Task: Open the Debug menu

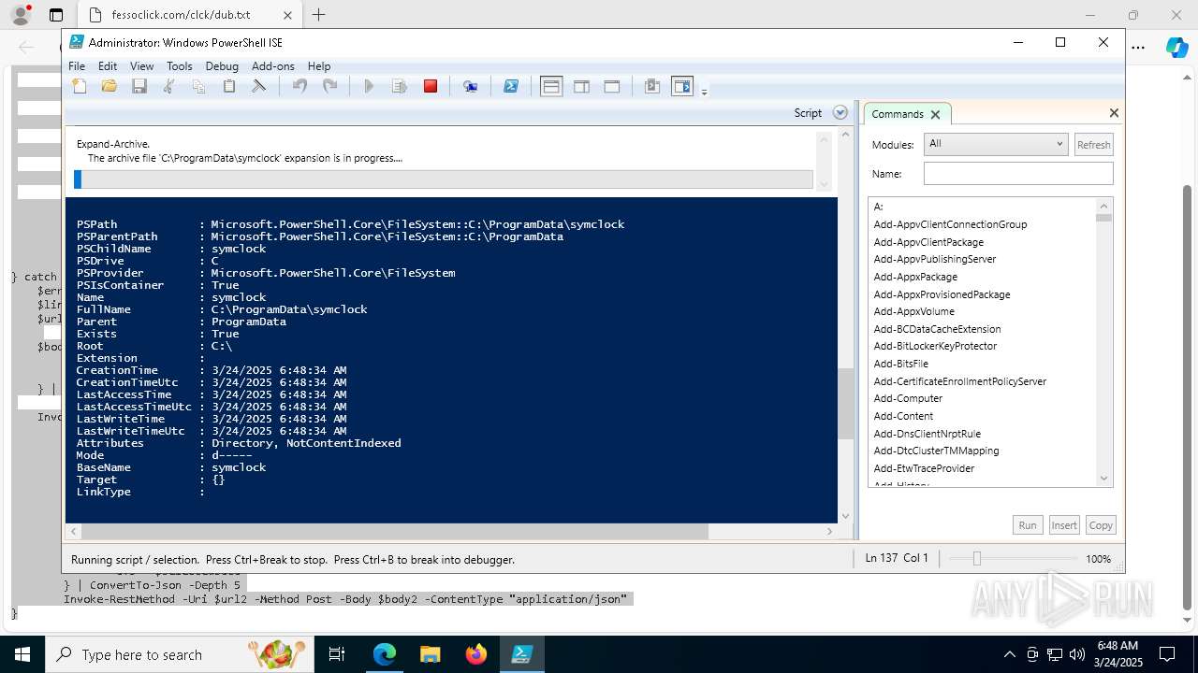Action: [x=222, y=66]
